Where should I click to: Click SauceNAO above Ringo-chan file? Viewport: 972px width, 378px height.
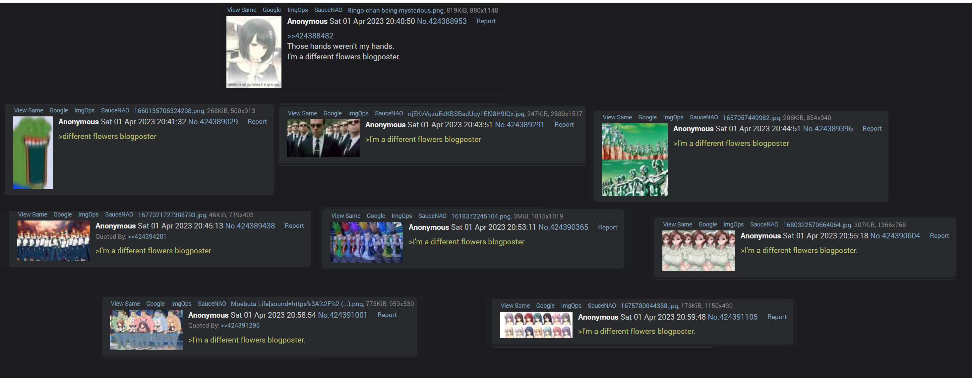(x=328, y=10)
